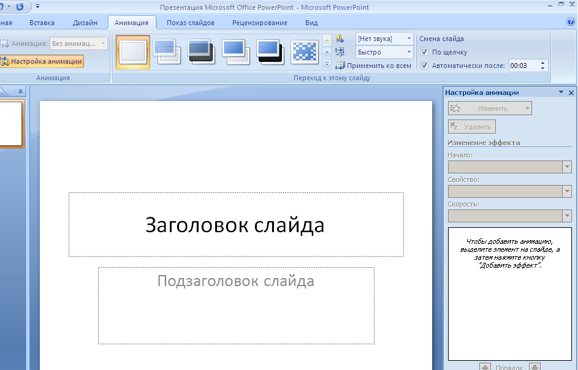578x370 pixels.
Task: Open the Быстро speed dropdown
Action: click(x=409, y=52)
